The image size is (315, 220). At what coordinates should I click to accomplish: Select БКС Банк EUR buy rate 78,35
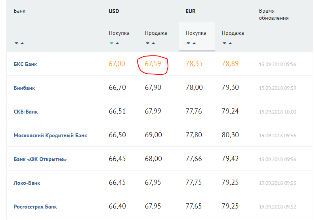coord(194,64)
